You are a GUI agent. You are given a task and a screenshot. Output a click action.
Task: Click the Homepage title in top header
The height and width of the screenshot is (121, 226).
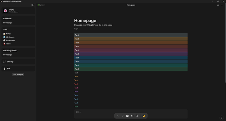(x=131, y=5)
